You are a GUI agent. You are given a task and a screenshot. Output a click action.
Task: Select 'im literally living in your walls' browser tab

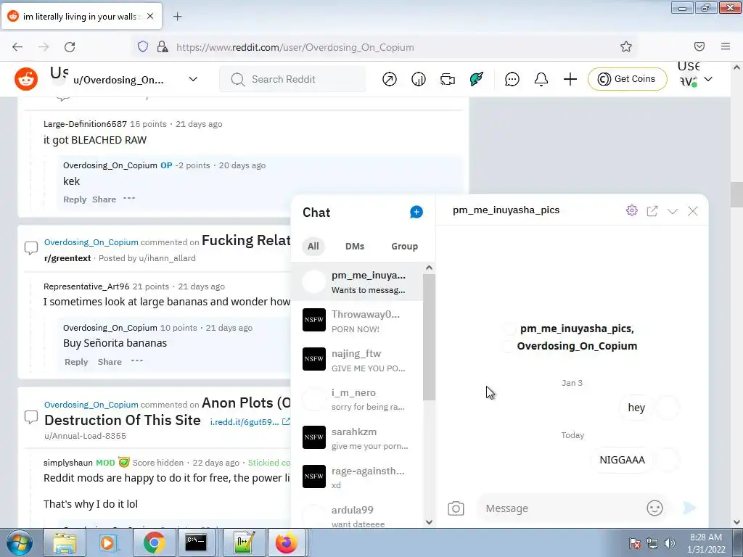(81, 17)
